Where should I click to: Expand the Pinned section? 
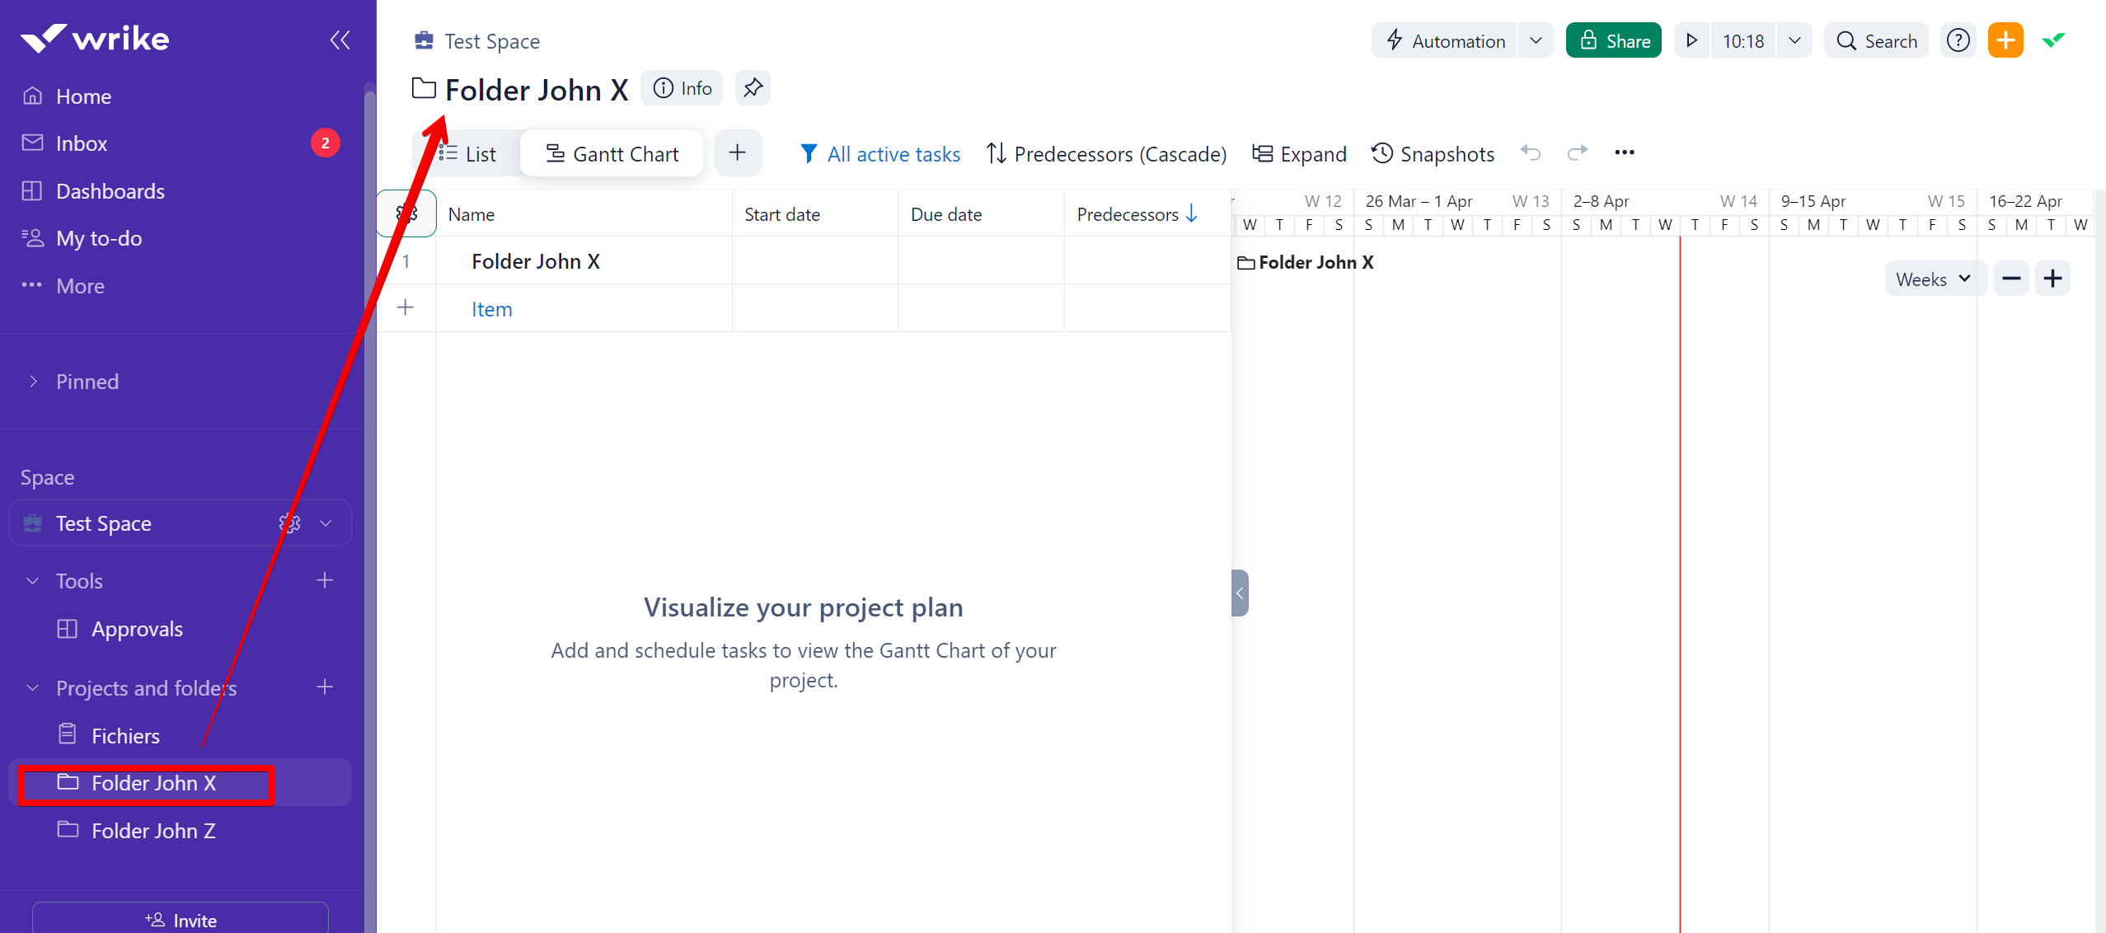33,382
